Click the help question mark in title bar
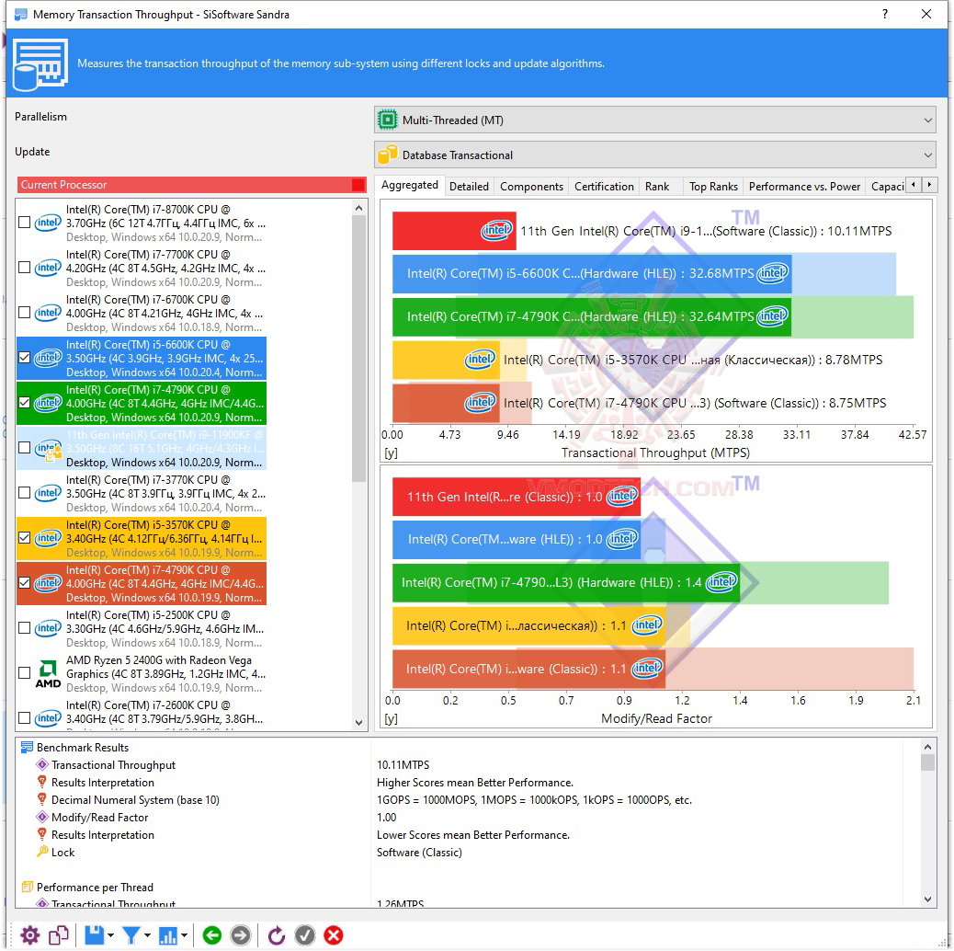The height and width of the screenshot is (951, 954). point(885,14)
